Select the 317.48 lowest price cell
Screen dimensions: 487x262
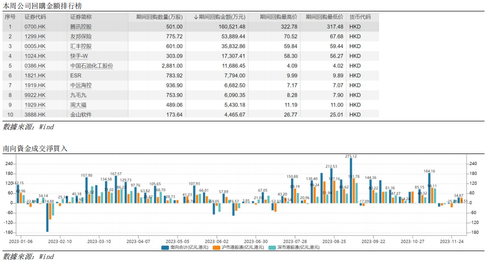click(335, 27)
